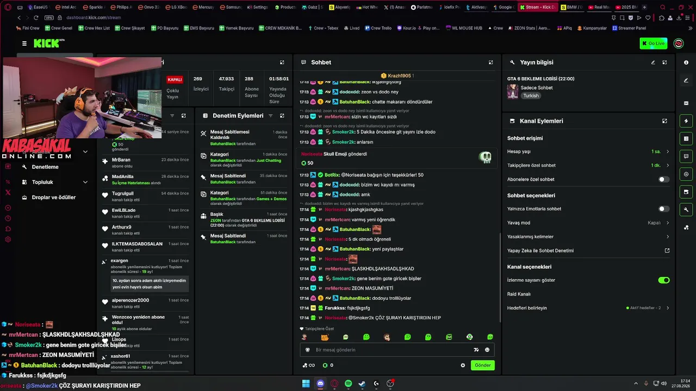Click the Takipçilere Özel label above emotes
The height and width of the screenshot is (391, 696).
(x=317, y=329)
